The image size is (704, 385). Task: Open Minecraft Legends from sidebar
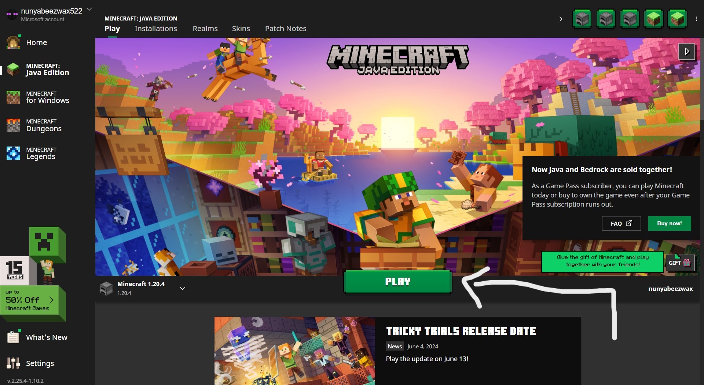pos(40,153)
